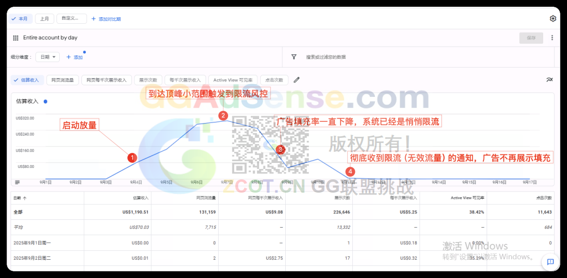The image size is (567, 278).
Task: Click the Entire account by day title
Action: click(50, 38)
